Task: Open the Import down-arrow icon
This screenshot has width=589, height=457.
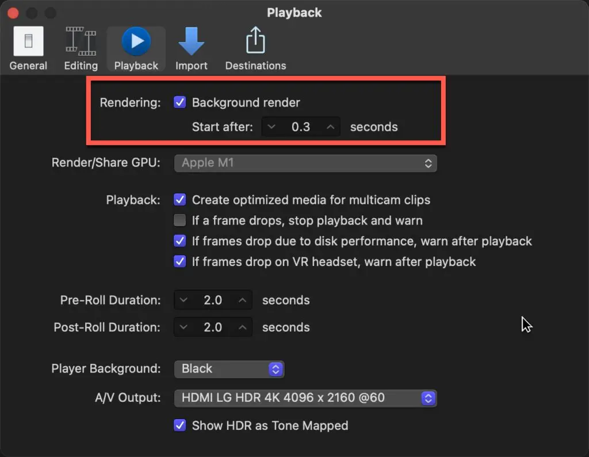Action: [191, 41]
